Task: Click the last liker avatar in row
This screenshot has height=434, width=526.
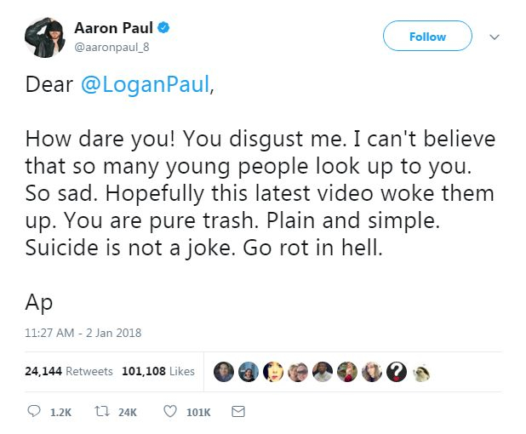Action: (x=420, y=371)
